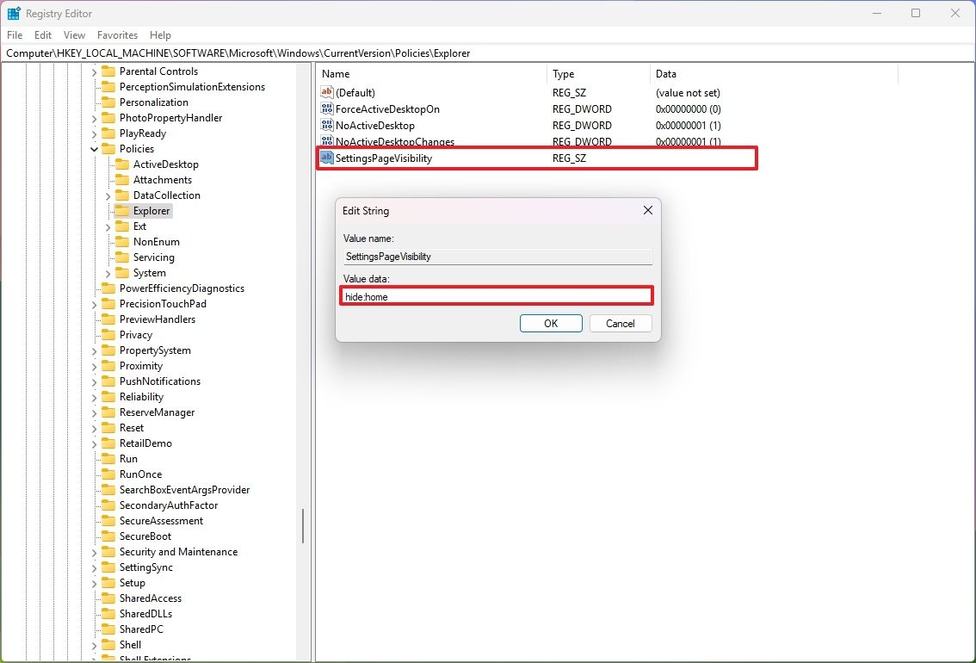
Task: Cancel the Edit String dialog
Action: pyautogui.click(x=620, y=323)
